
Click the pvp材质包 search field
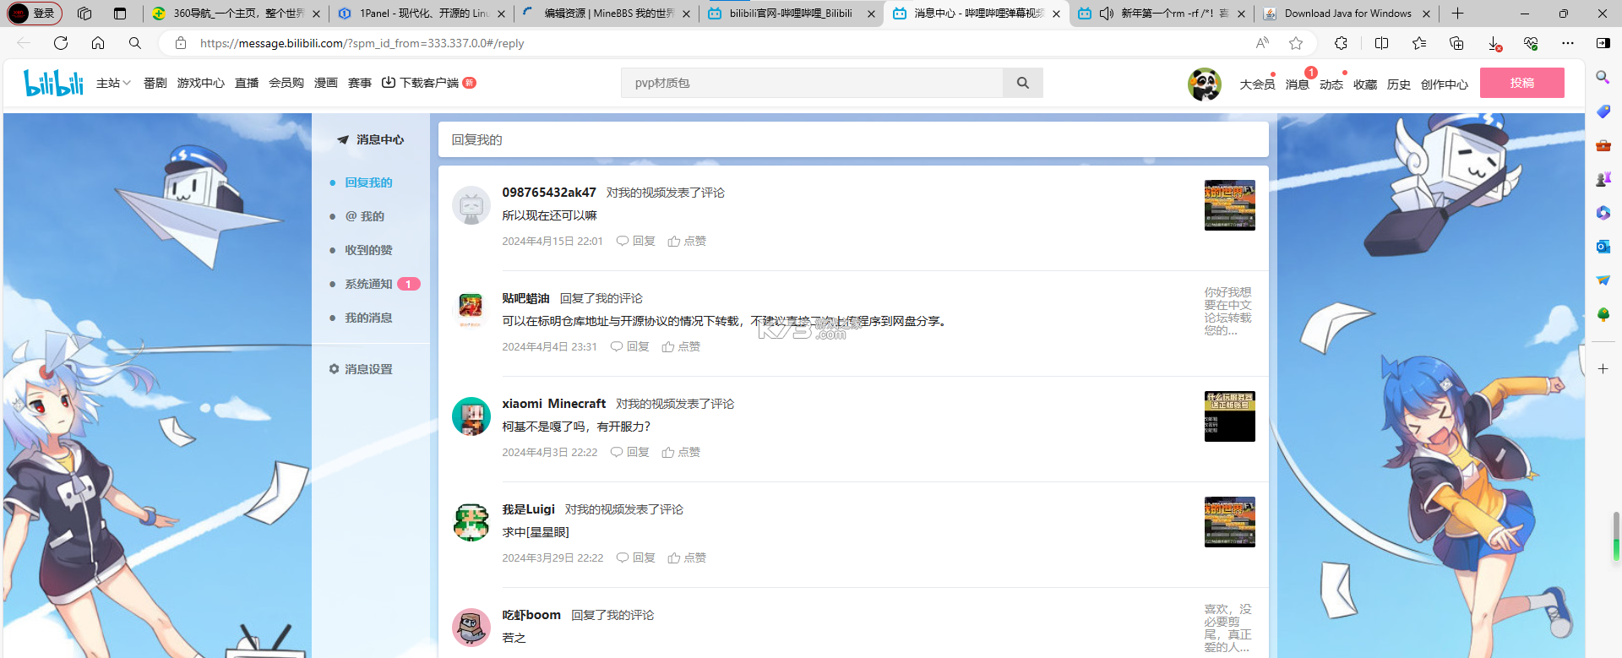812,83
